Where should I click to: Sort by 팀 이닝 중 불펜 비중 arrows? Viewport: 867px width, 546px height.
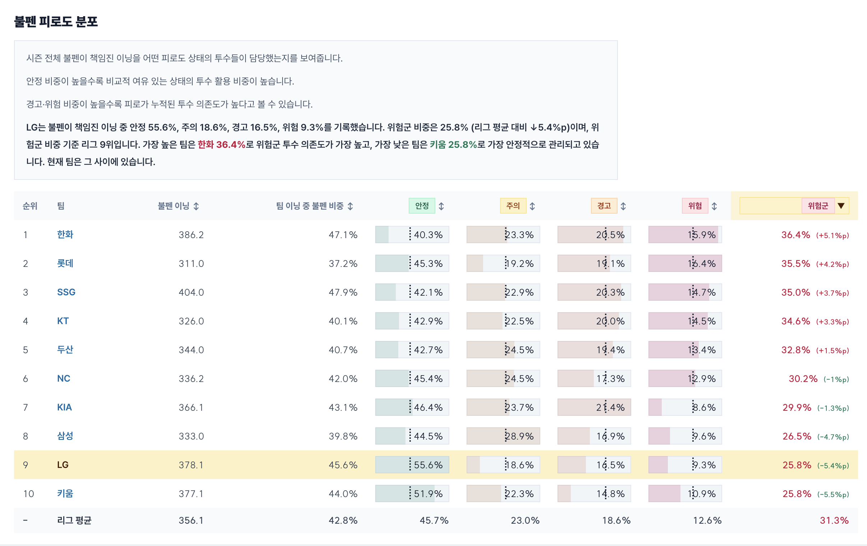(350, 206)
